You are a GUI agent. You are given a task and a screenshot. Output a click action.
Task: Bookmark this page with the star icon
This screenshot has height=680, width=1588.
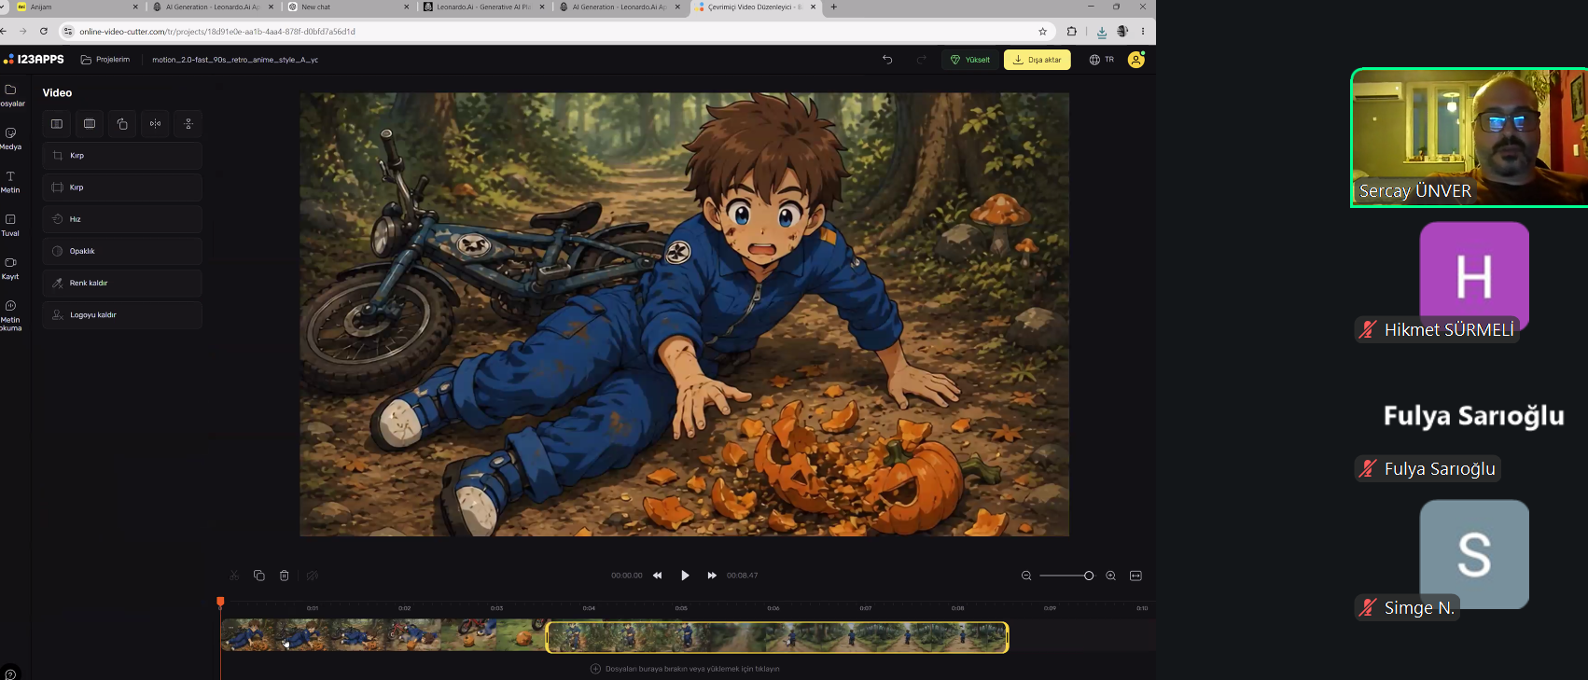(x=1043, y=32)
